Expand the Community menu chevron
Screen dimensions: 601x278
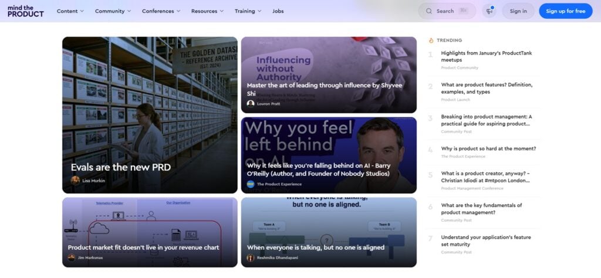coord(129,11)
